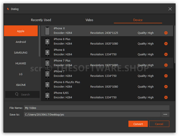This screenshot has height=136, width=179.
Task: Select the "iPhone 6 Plus/6s Plus" preset name
Action: point(67,82)
